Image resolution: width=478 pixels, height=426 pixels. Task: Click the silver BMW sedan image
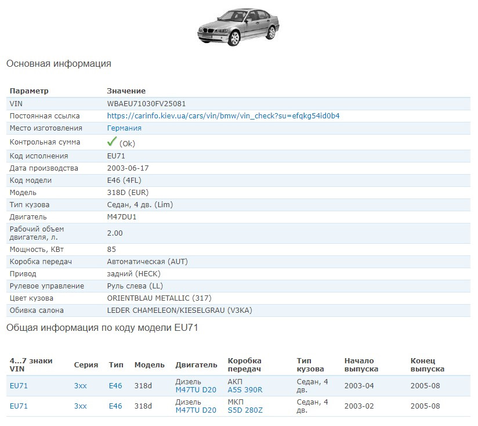pos(238,27)
